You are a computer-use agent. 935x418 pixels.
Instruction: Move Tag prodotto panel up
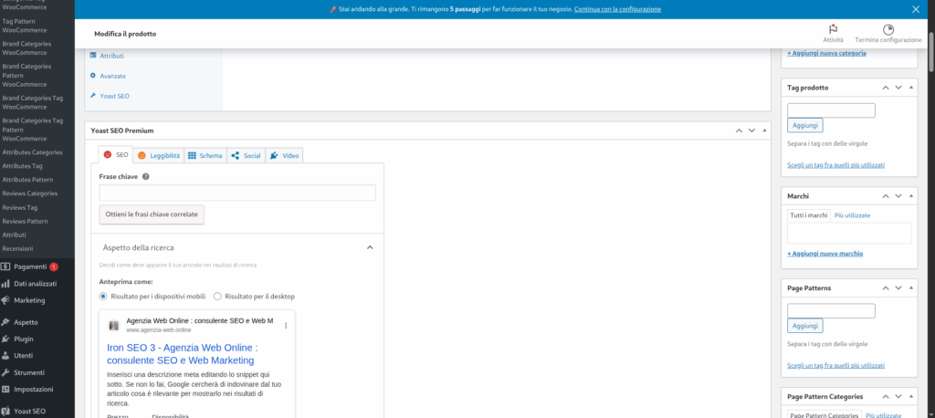click(886, 87)
